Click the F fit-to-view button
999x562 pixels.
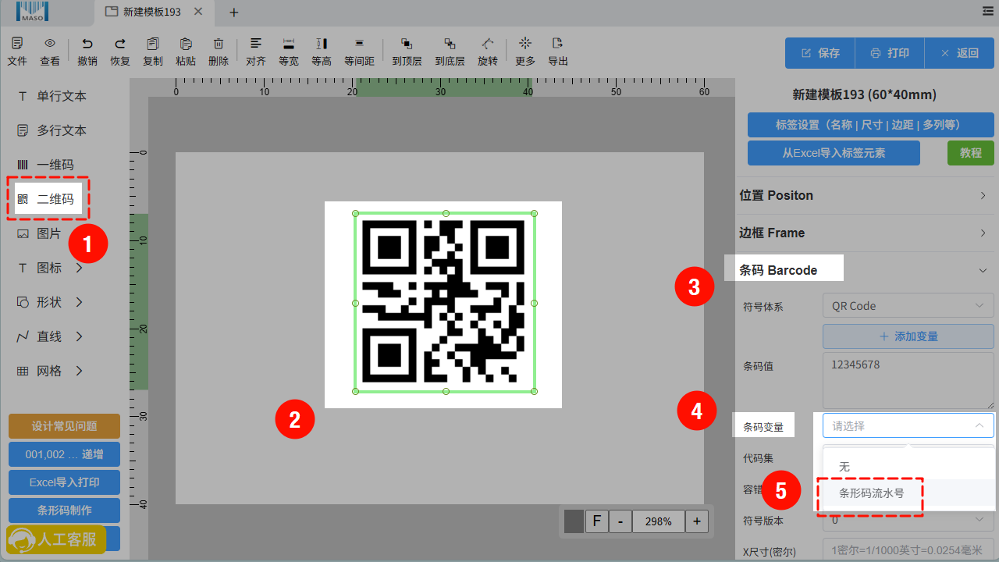point(597,521)
